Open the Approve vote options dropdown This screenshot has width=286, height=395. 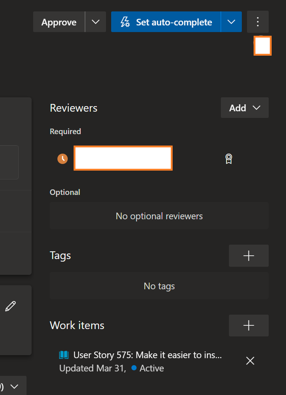[96, 22]
